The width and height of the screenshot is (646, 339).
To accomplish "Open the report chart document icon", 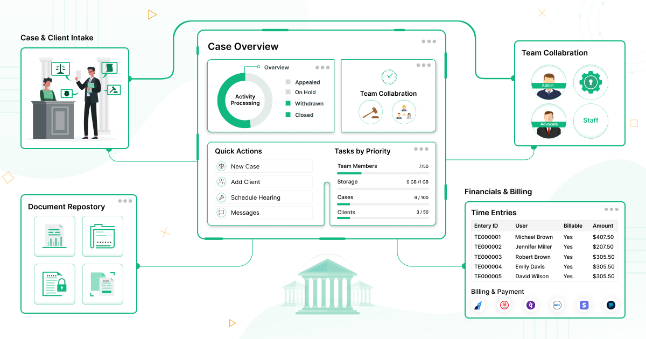I will click(54, 236).
